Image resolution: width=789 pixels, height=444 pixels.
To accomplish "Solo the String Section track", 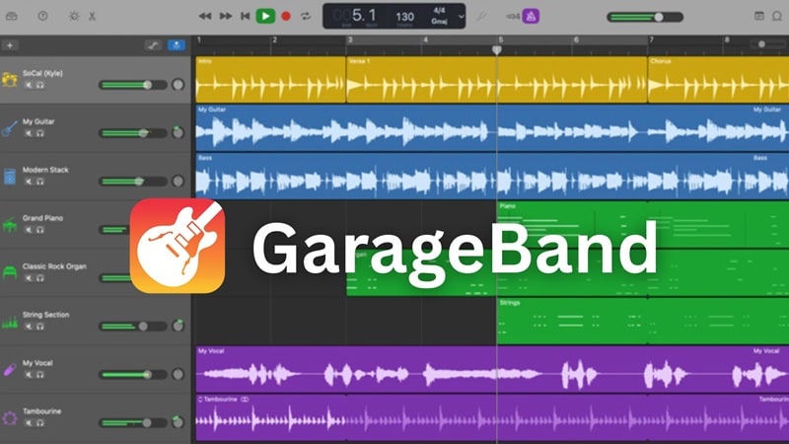I will [x=39, y=327].
